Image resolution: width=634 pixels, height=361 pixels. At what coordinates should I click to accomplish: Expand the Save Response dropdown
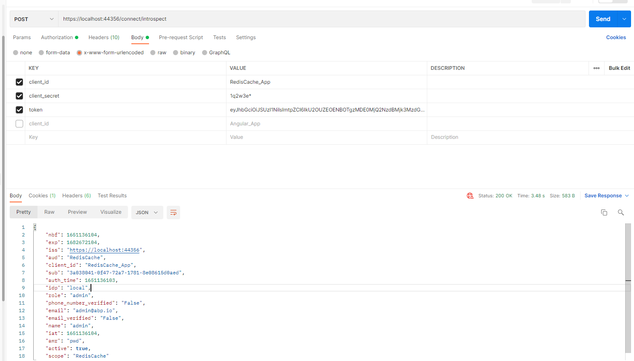pyautogui.click(x=627, y=195)
